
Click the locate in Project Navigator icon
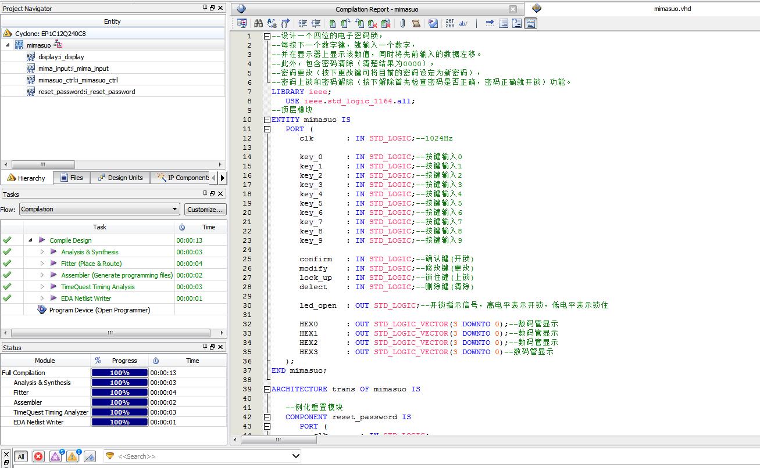(241, 23)
